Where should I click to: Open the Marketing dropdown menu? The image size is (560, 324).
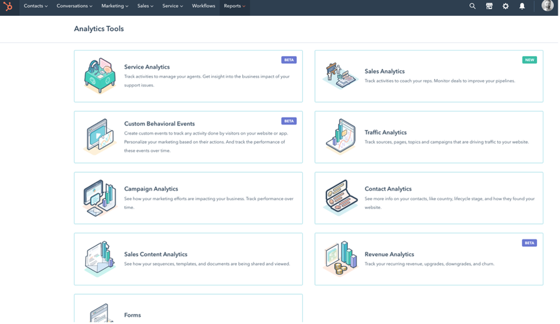[x=115, y=6]
